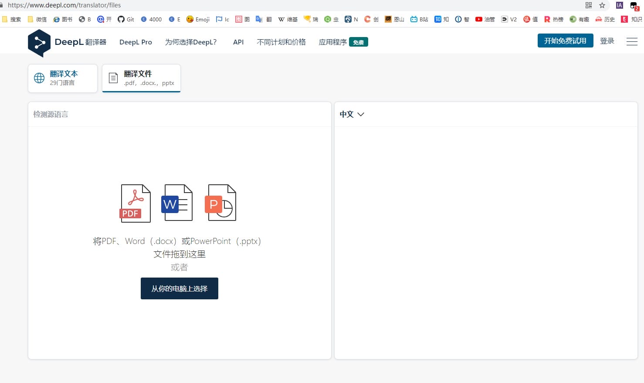Open the extension with red badge 2
This screenshot has width=644, height=383.
[634, 6]
